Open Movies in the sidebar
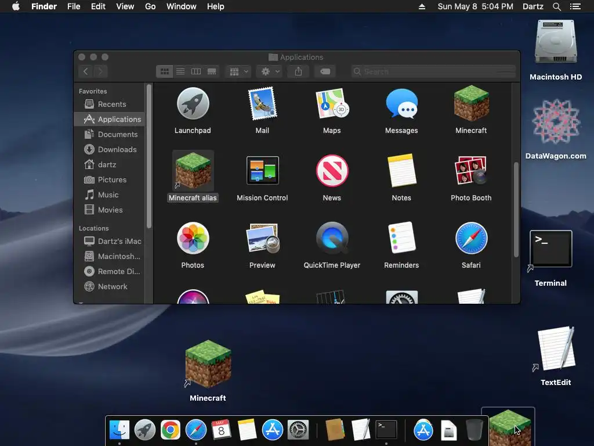This screenshot has width=594, height=446. pos(109,210)
